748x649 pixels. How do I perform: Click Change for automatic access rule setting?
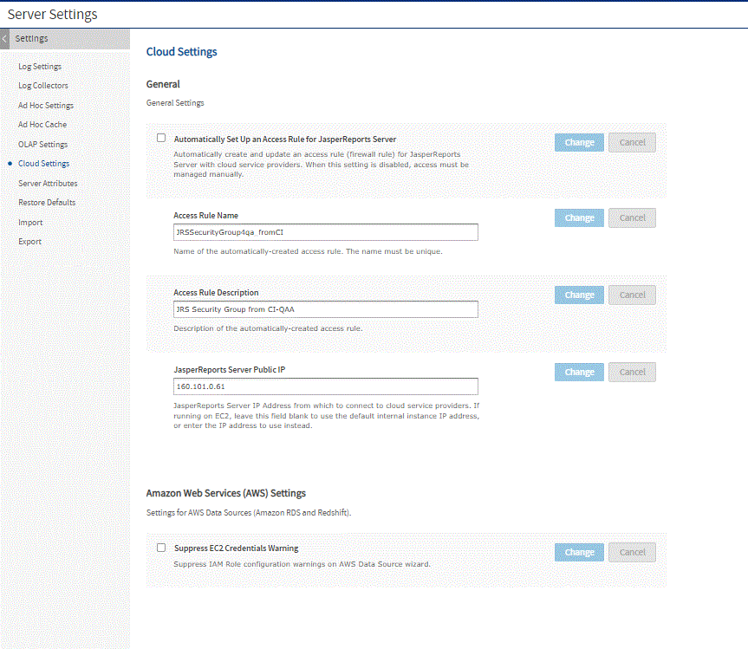pyautogui.click(x=579, y=142)
